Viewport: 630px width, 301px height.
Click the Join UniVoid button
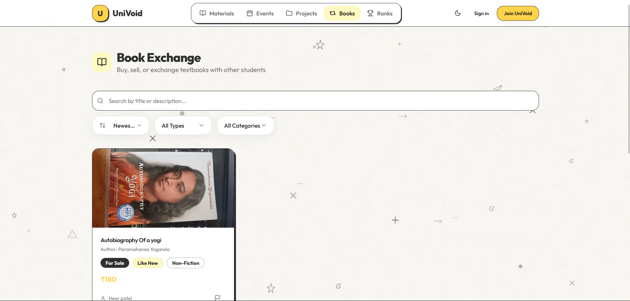518,13
